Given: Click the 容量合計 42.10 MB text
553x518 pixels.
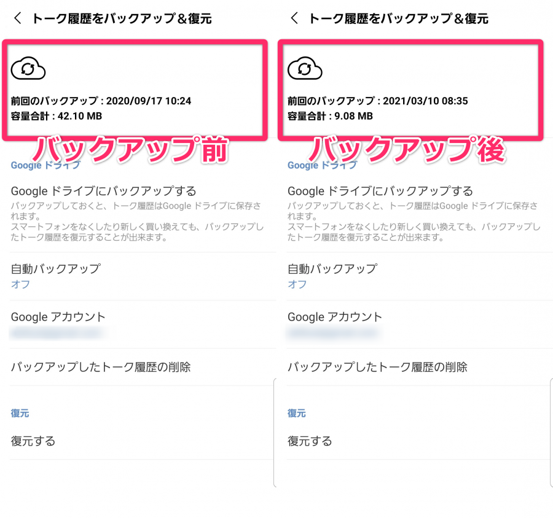Looking at the screenshot, I should tap(57, 116).
